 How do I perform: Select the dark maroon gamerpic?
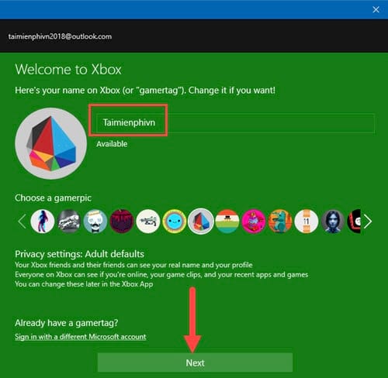click(122, 222)
